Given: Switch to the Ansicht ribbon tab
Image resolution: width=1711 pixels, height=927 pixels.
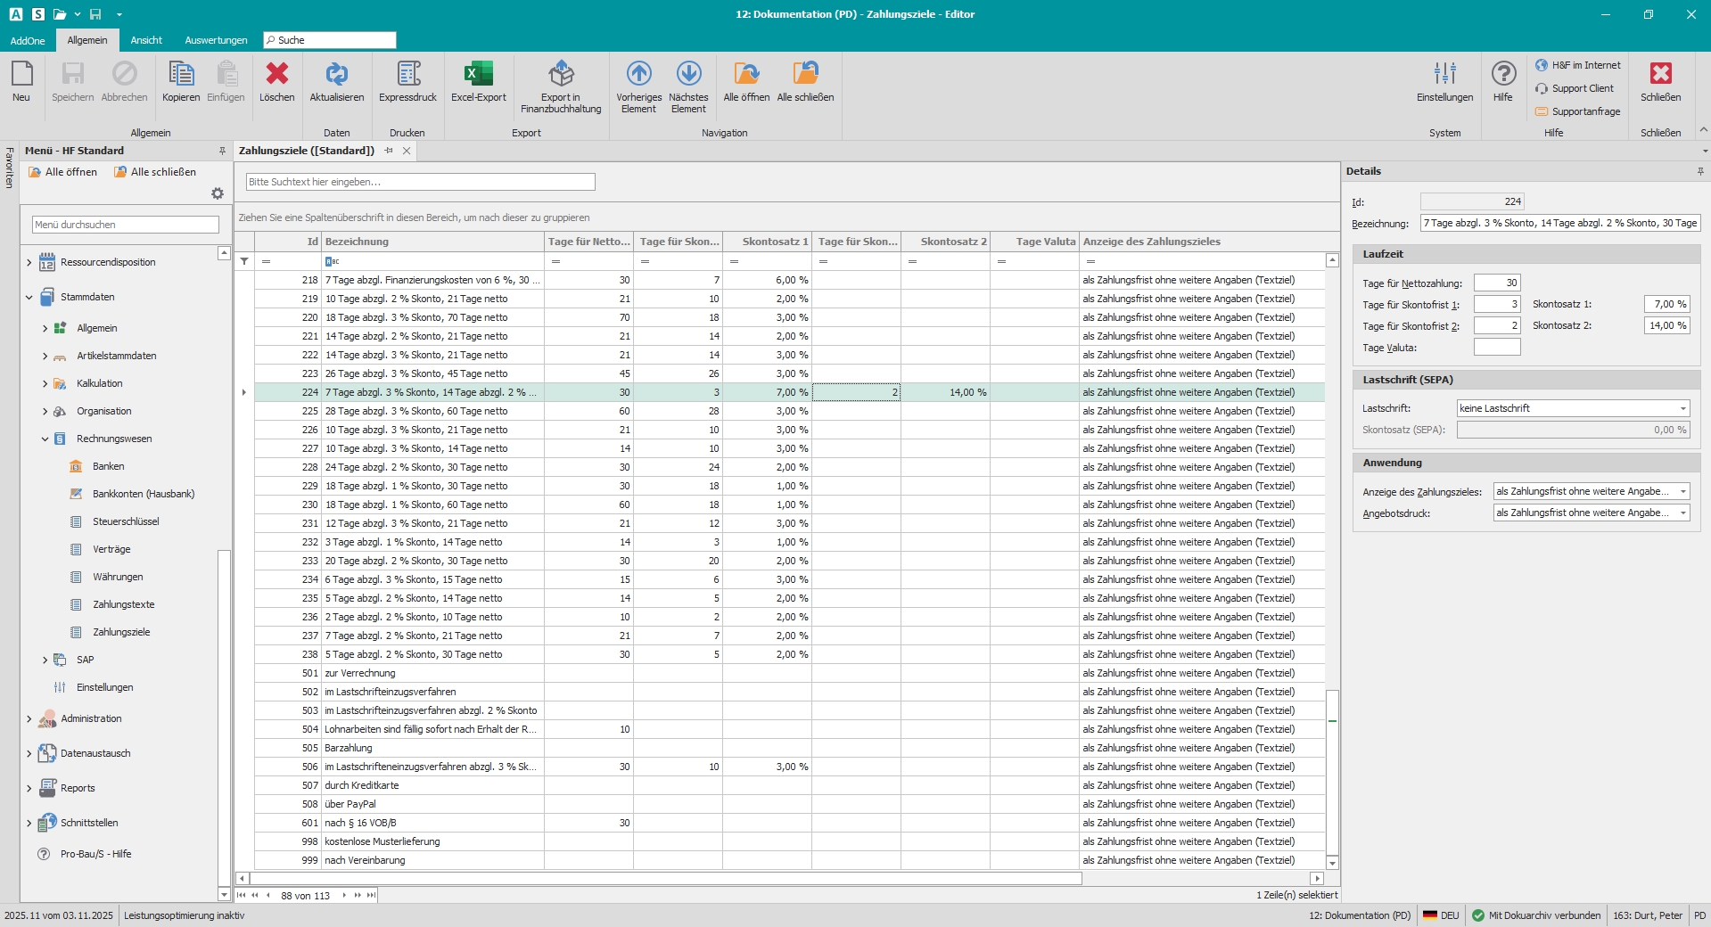Looking at the screenshot, I should (146, 40).
